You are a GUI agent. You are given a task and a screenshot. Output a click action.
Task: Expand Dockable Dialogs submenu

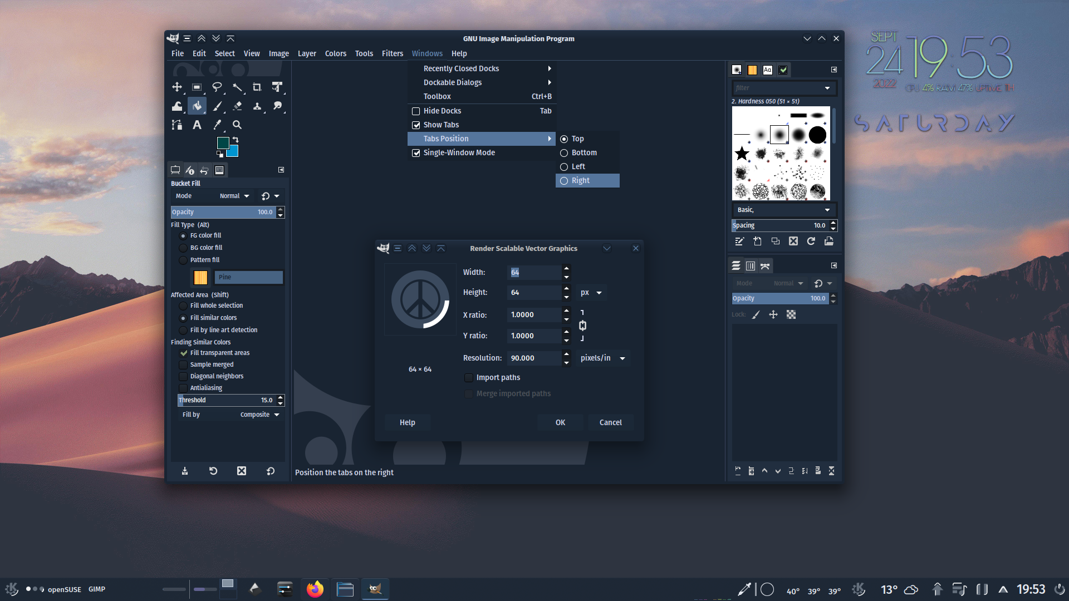[482, 82]
